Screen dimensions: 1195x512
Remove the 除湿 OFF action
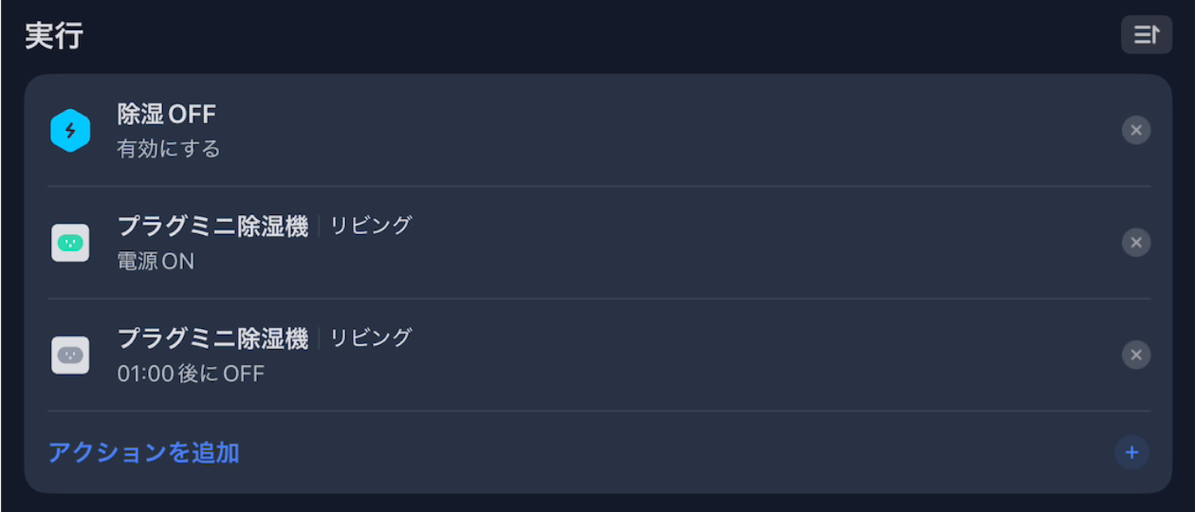[x=1135, y=131]
